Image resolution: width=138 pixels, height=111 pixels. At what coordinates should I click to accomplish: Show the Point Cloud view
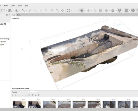(69, 11)
